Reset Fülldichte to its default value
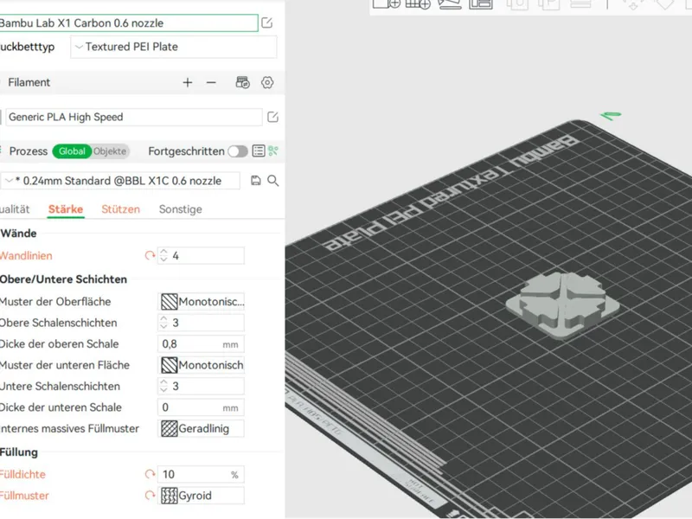 [x=150, y=474]
